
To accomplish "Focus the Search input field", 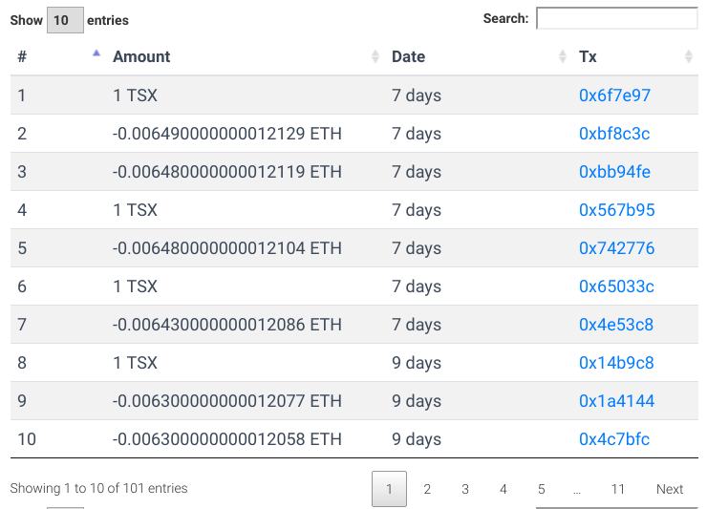I will 617,18.
